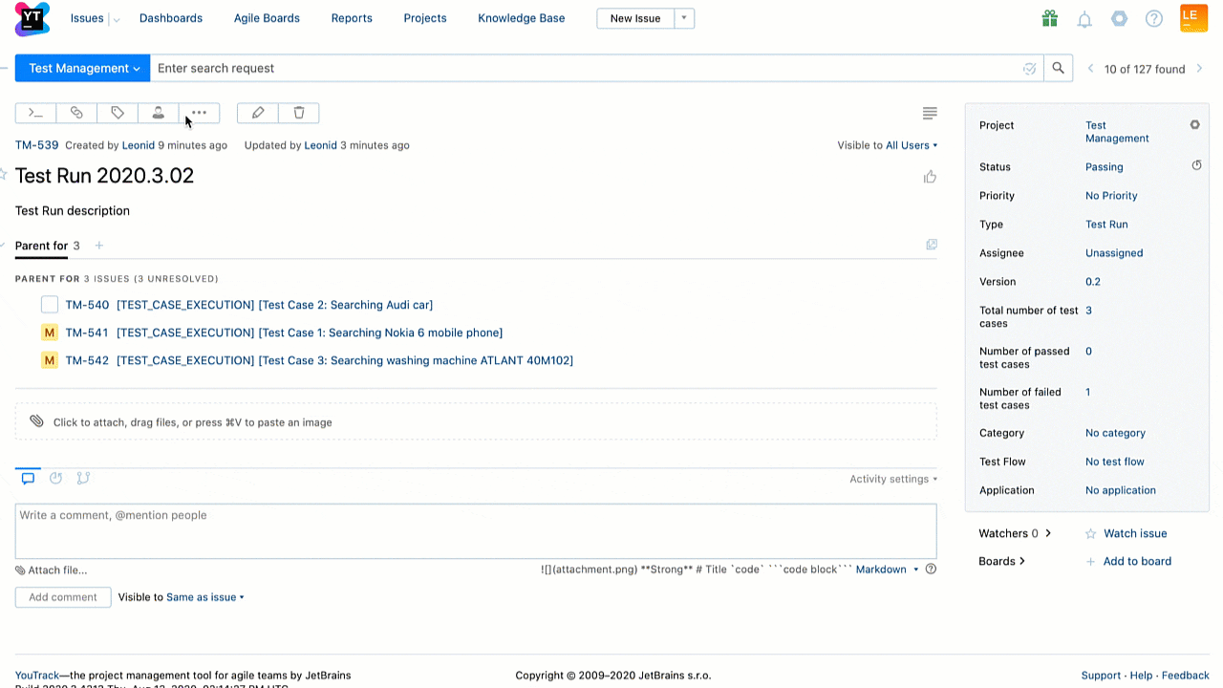Open comment visibility Same as issue dropdown
The width and height of the screenshot is (1223, 688).
tap(205, 597)
